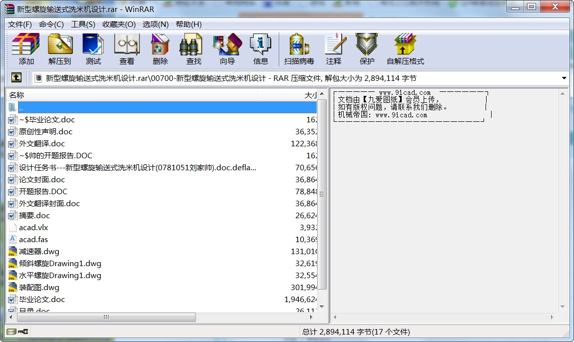Viewport: 574px width, 342px height.
Task: Click the WinRAR title bar app icon
Action: (9, 9)
